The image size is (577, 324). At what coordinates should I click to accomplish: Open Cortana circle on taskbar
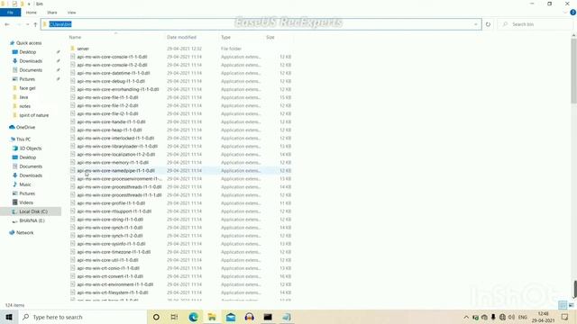point(156,317)
